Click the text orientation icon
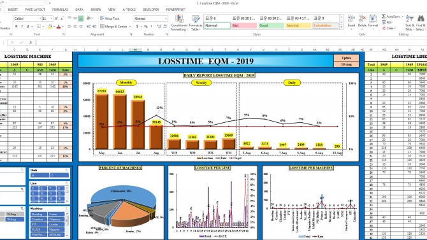The width and height of the screenshot is (427, 240). coord(89,18)
